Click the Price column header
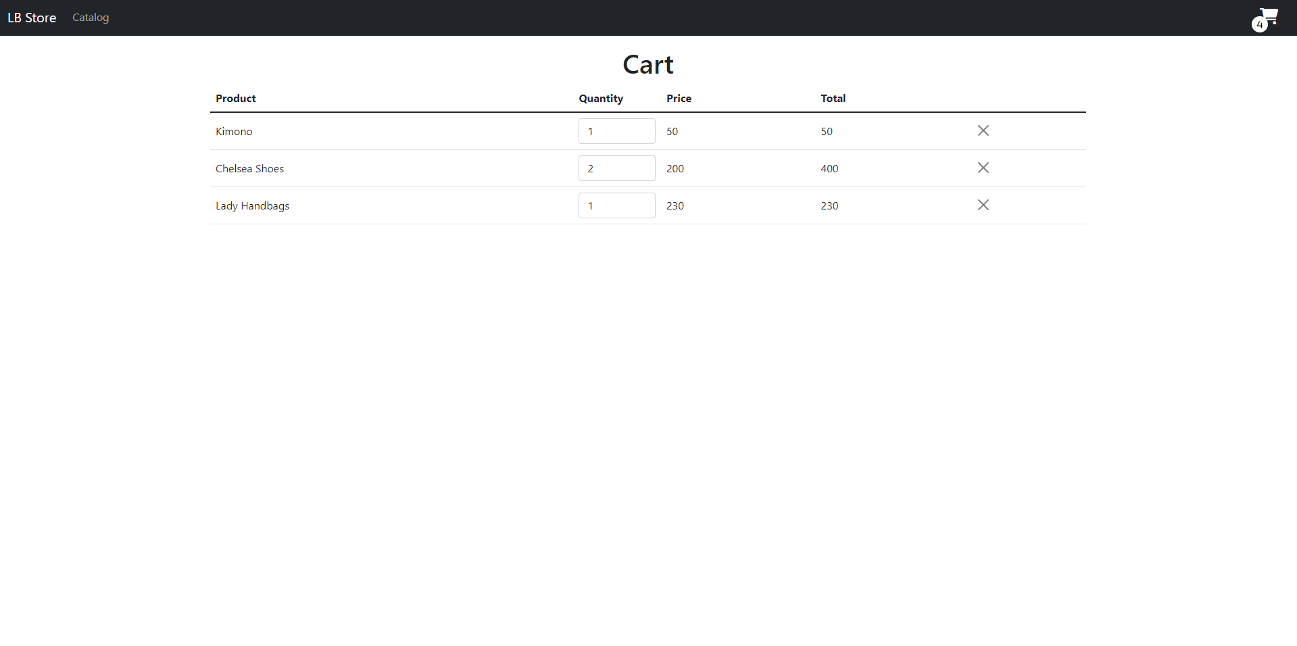This screenshot has width=1297, height=646. [679, 98]
